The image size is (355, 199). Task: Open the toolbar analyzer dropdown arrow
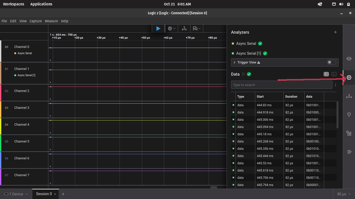pos(174,29)
